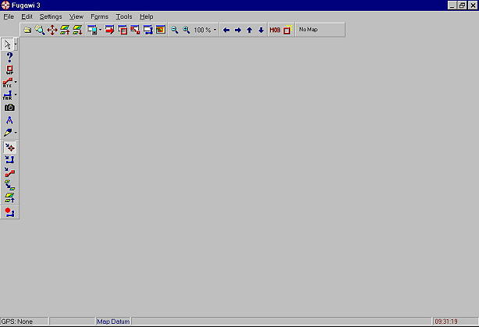479x327 pixels.
Task: Select the compass dividers measuring tool
Action: click(9, 120)
